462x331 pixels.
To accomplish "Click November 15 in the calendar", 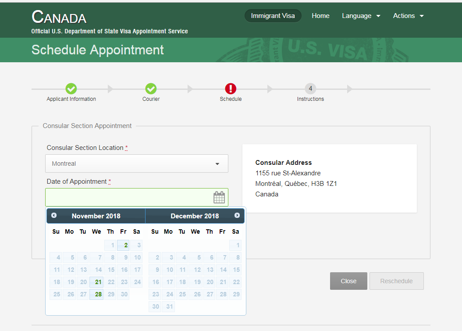I will [x=110, y=270].
